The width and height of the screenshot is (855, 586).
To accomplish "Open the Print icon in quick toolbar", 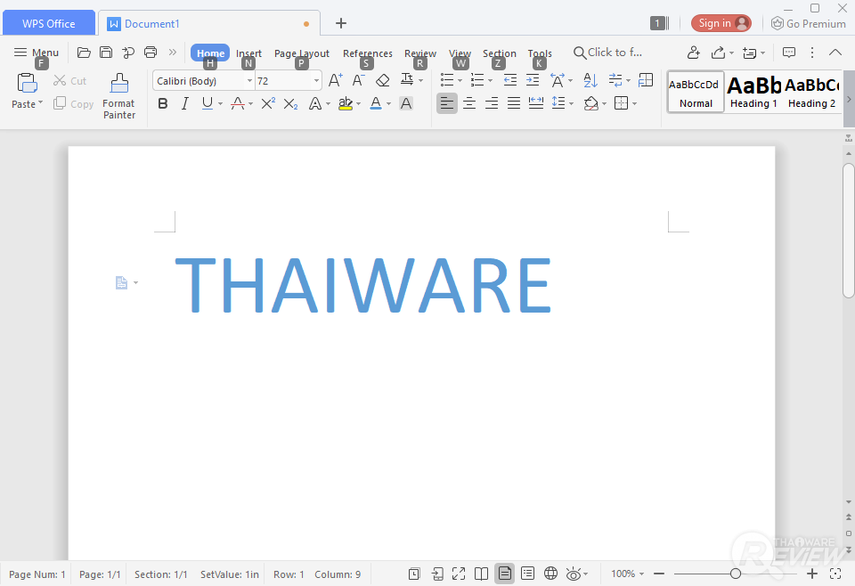I will click(x=151, y=53).
